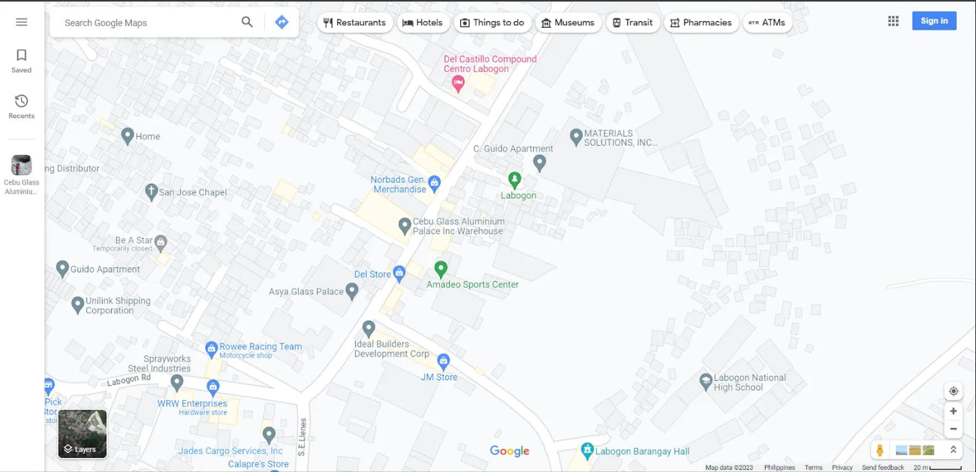
Task: Focus the Search Google Maps field
Action: coord(148,23)
